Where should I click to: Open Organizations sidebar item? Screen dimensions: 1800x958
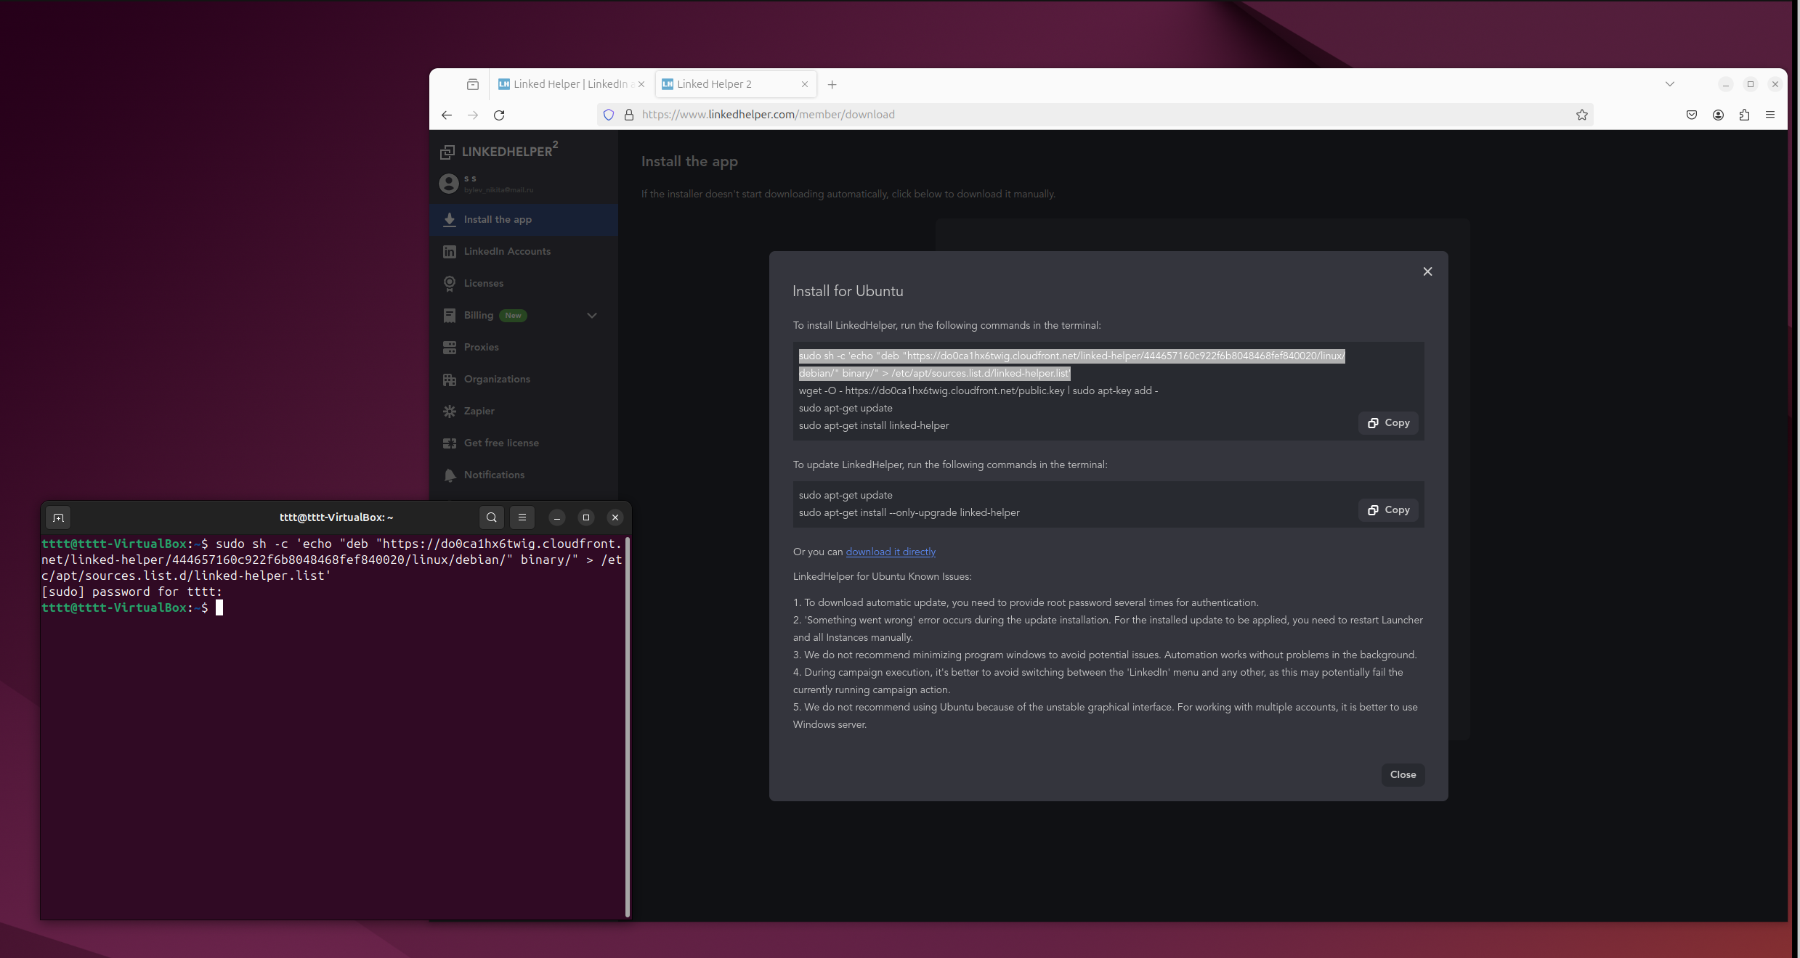(x=524, y=379)
